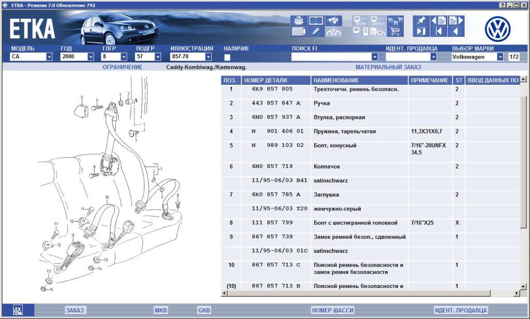Click the LexCom logo
The height and width of the screenshot is (319, 530).
point(18,310)
